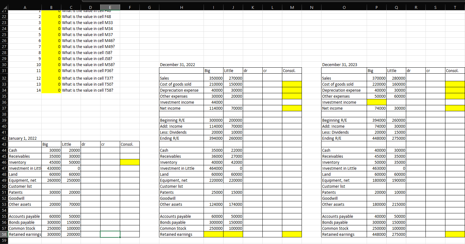
Task: Click "What is the value in cell M46?"
Action: 88,40
